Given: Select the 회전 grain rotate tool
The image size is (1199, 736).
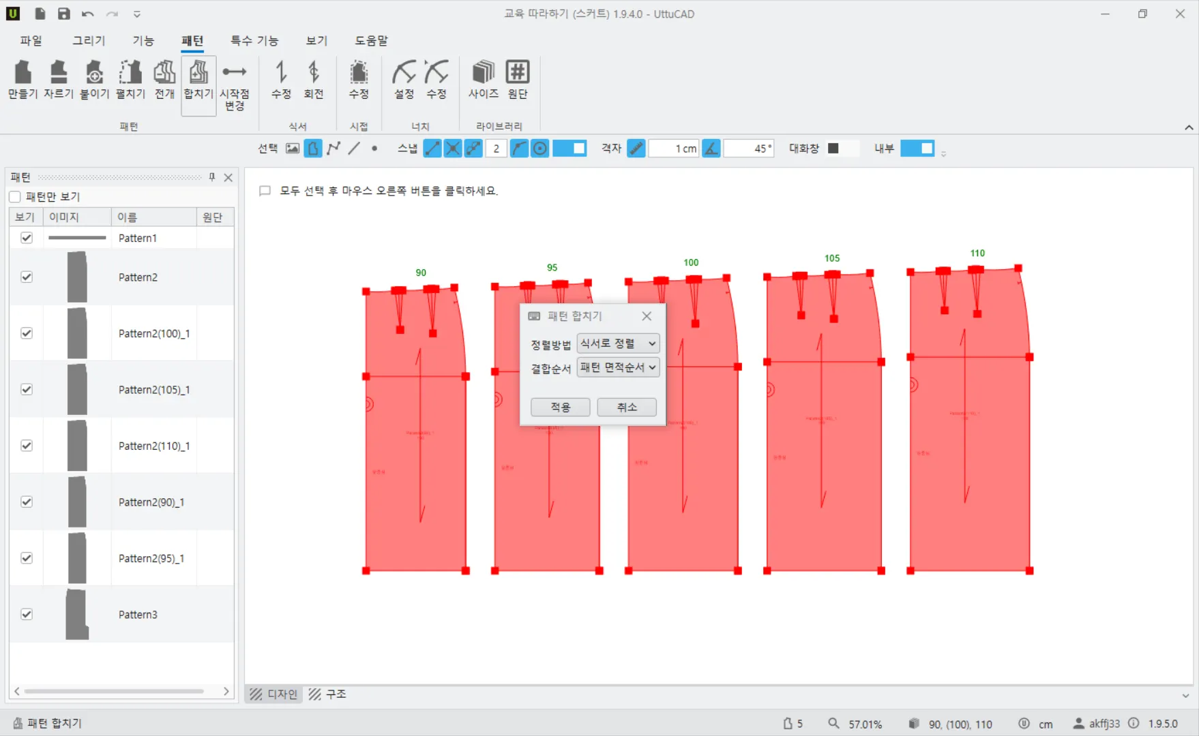Looking at the screenshot, I should coord(314,80).
